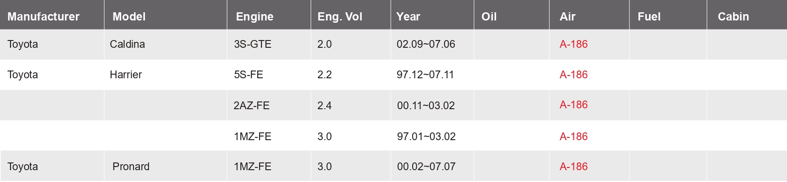Click the Manufacturer column header
Viewport: 787px width, 182px height.
[x=43, y=17]
